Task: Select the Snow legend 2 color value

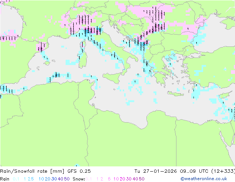Action: (102, 179)
